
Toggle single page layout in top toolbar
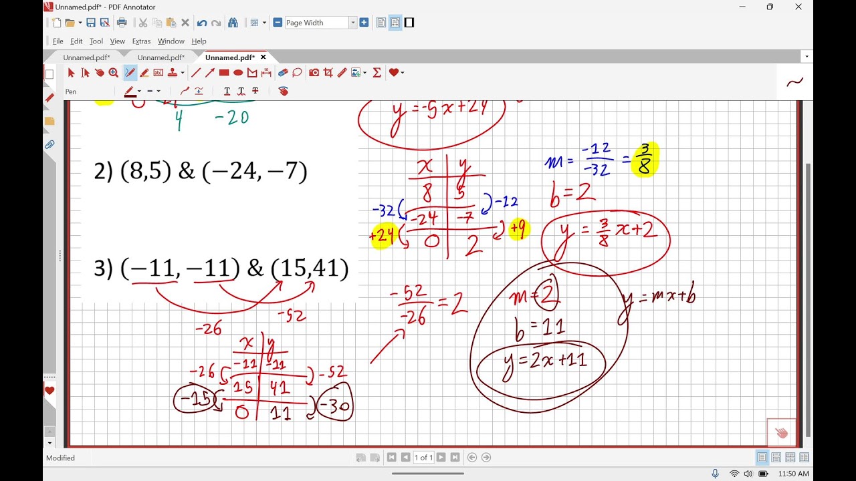(x=381, y=23)
